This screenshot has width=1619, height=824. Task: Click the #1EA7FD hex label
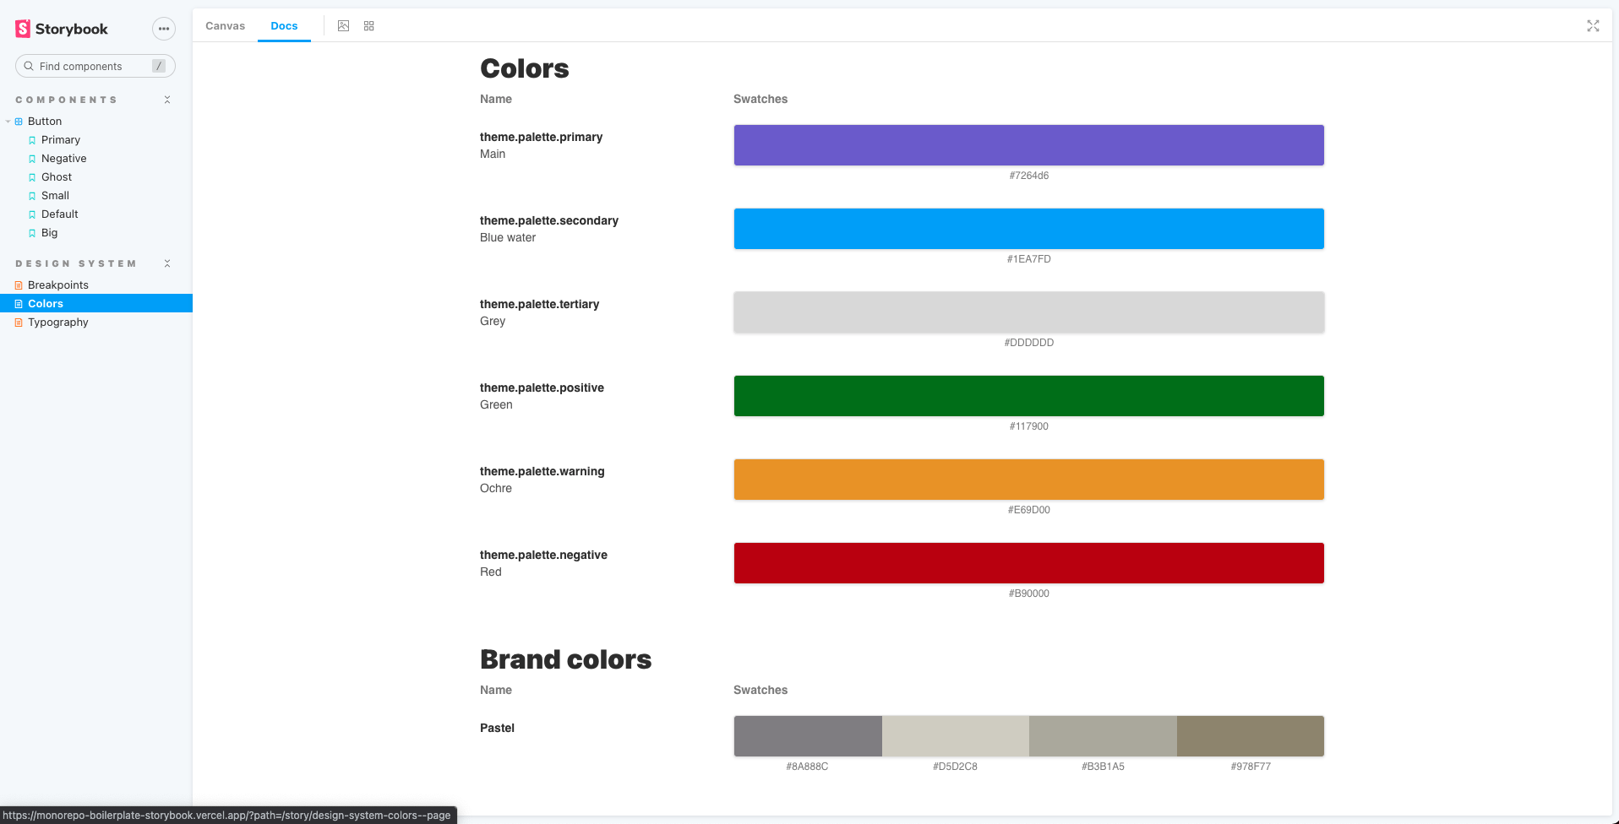1029,259
